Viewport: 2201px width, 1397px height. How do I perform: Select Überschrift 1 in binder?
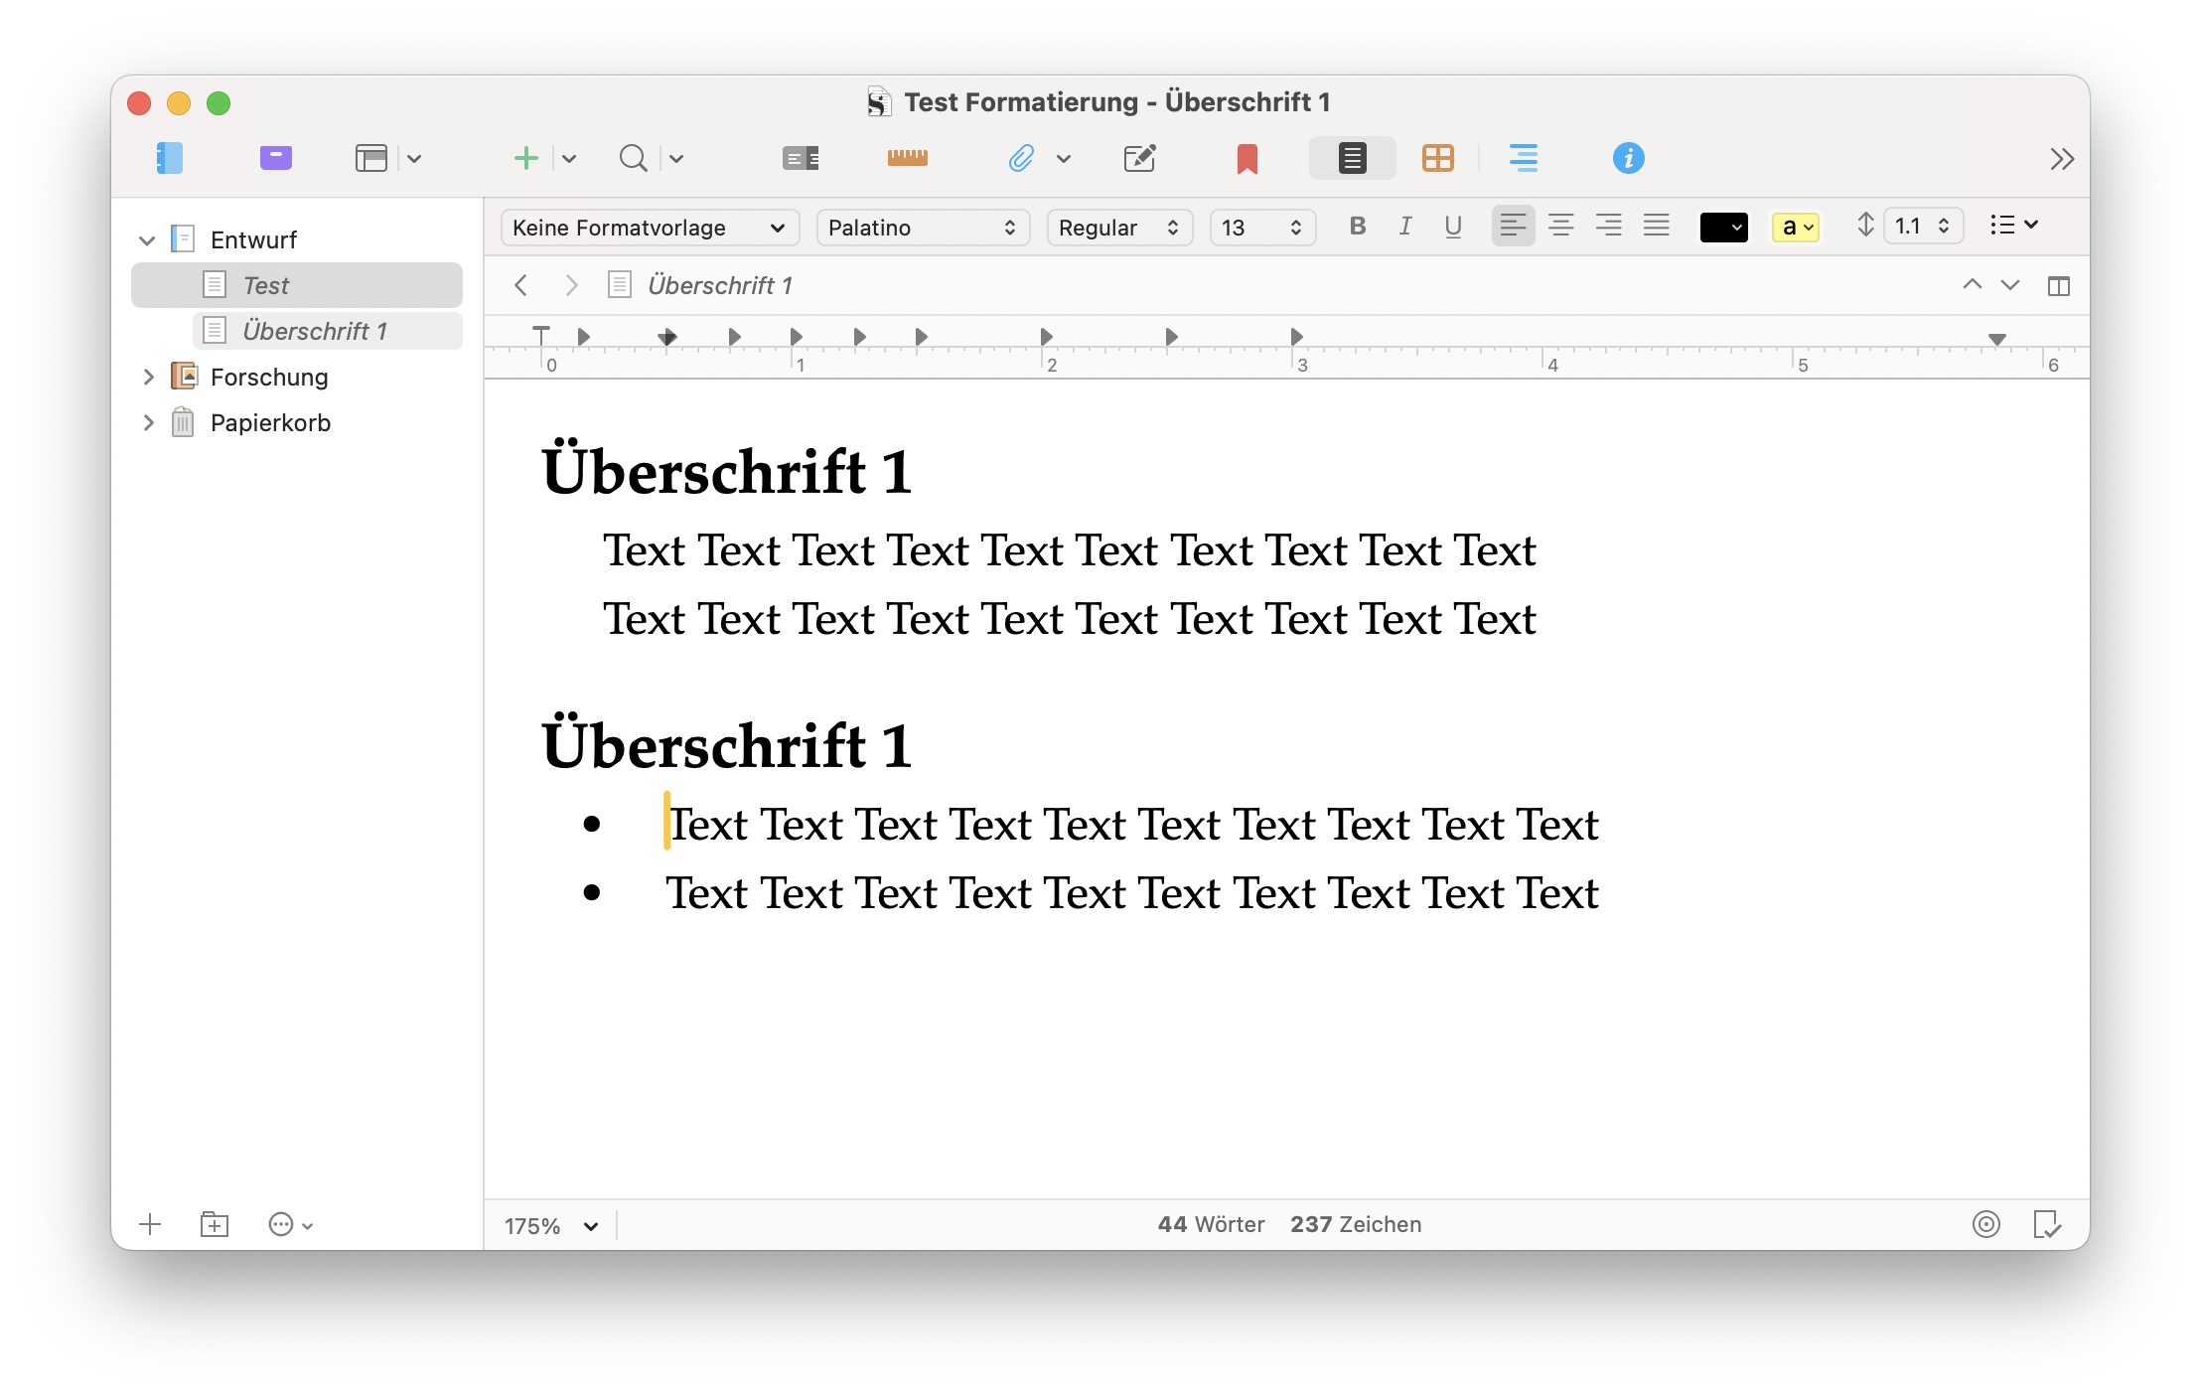pyautogui.click(x=328, y=331)
